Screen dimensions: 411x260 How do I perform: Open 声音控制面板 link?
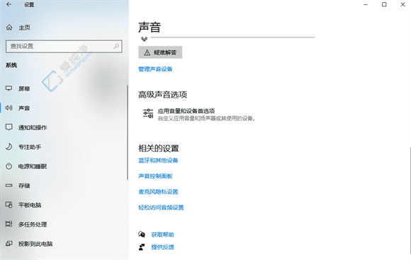tap(155, 176)
